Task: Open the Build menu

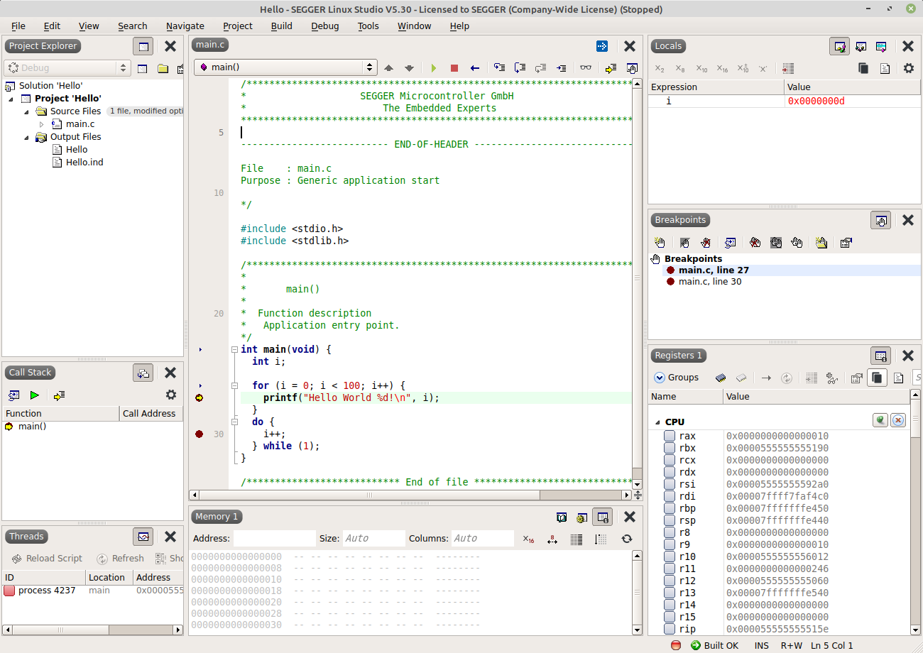Action: [281, 26]
